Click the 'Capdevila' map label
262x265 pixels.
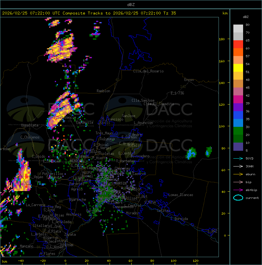(85, 122)
